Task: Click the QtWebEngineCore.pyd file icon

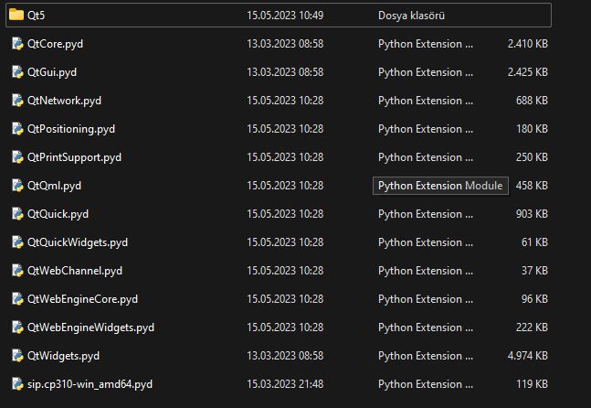Action: [17, 298]
